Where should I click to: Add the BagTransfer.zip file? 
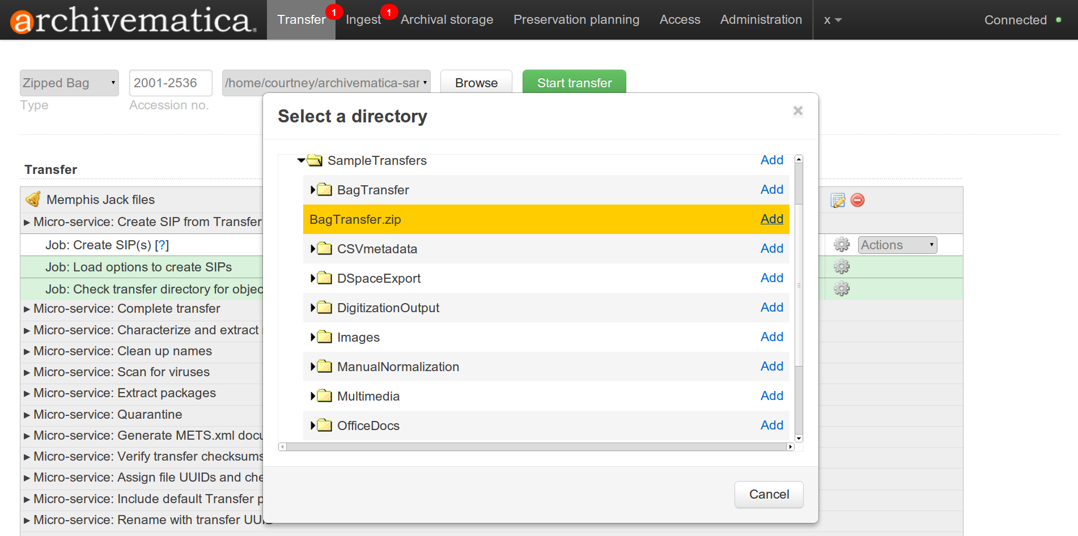point(771,219)
